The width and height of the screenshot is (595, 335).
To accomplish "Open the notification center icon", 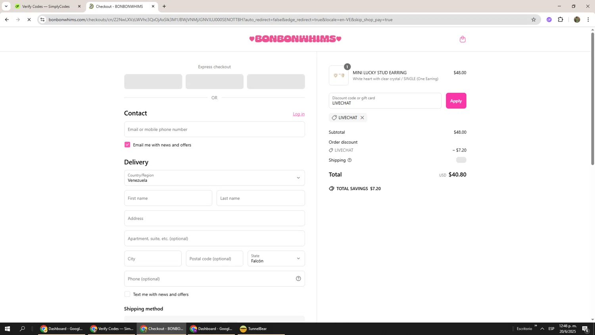I will (585, 329).
